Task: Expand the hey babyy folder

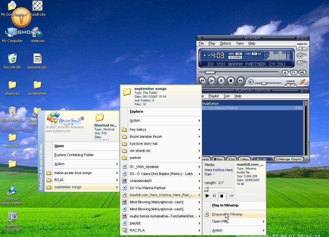Action: coord(161,130)
